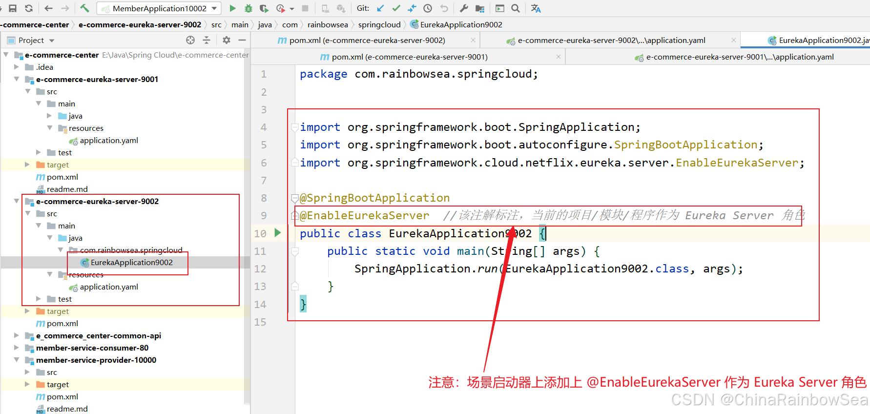
Task: Open application.yaml under server-9001 resources
Action: (x=108, y=140)
